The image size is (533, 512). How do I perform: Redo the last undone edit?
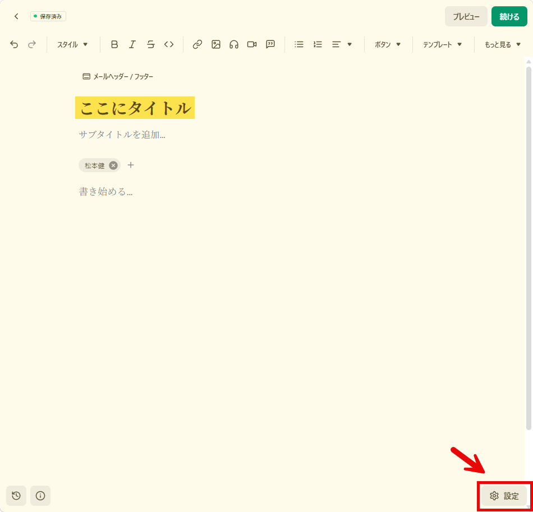[x=32, y=44]
